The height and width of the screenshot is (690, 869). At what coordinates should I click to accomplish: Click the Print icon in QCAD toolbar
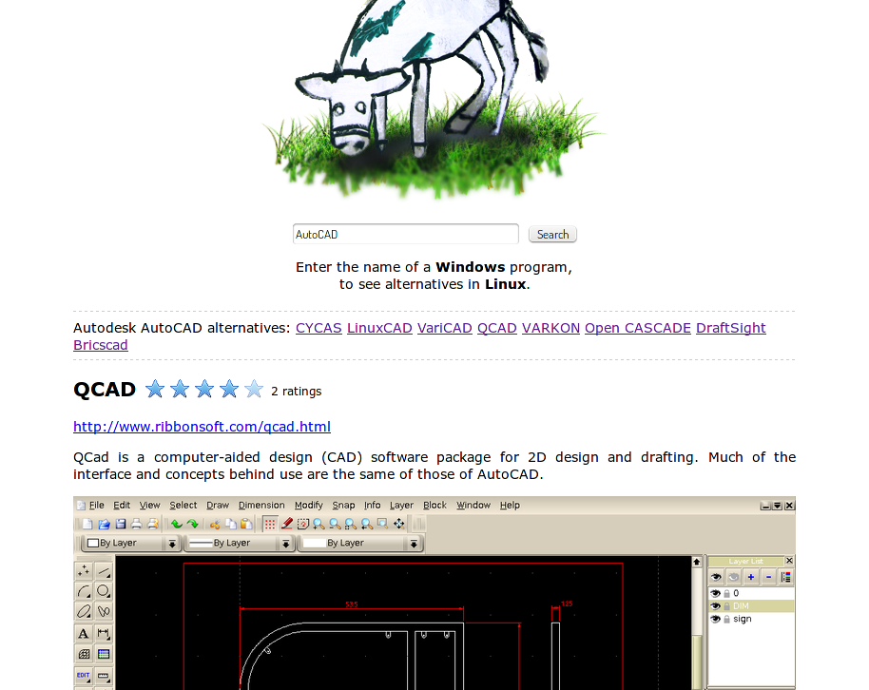coord(136,524)
